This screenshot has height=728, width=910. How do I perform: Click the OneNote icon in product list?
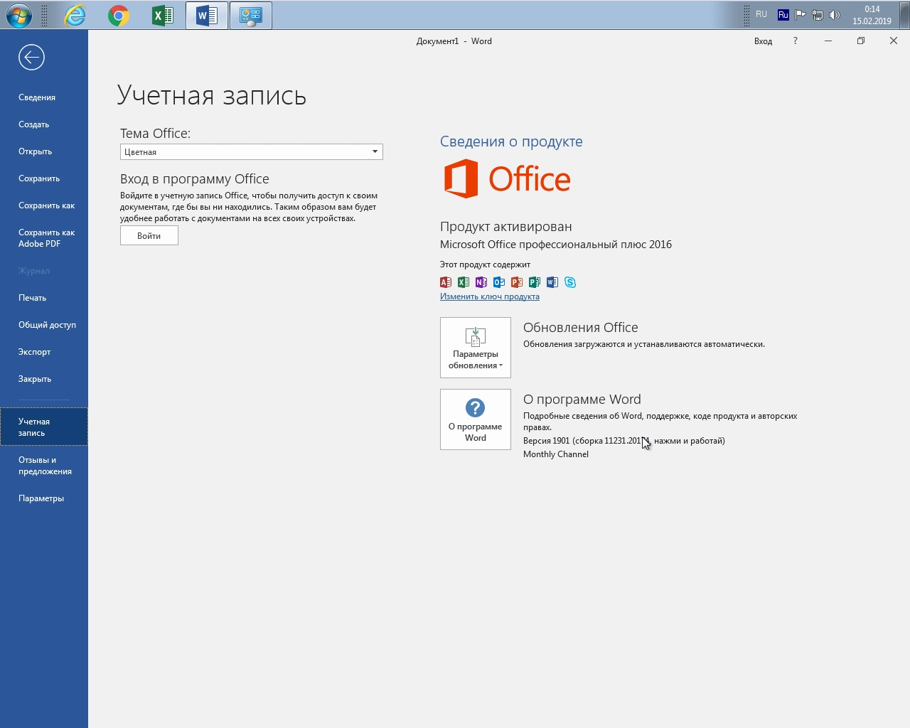[481, 282]
